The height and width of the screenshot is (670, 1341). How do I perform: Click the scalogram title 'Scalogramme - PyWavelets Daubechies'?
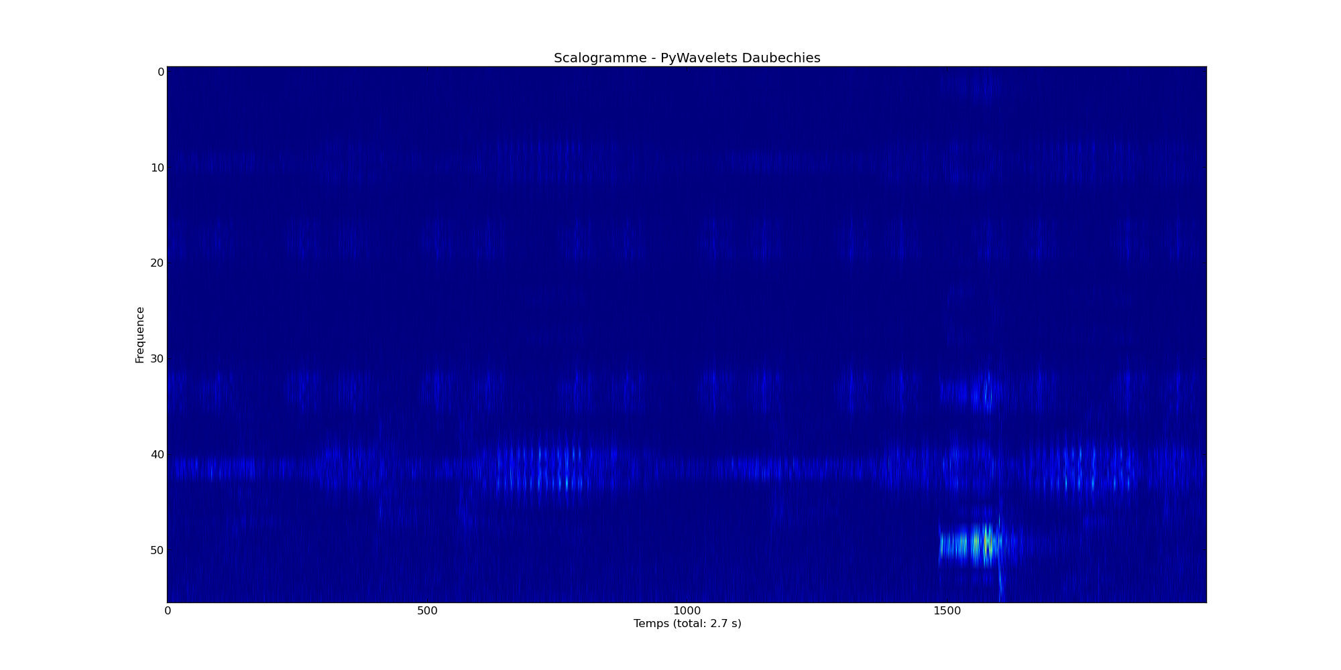click(x=687, y=58)
